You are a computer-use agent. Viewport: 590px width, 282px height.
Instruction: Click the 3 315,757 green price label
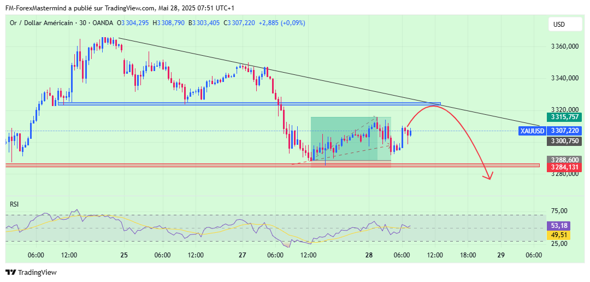(x=564, y=117)
